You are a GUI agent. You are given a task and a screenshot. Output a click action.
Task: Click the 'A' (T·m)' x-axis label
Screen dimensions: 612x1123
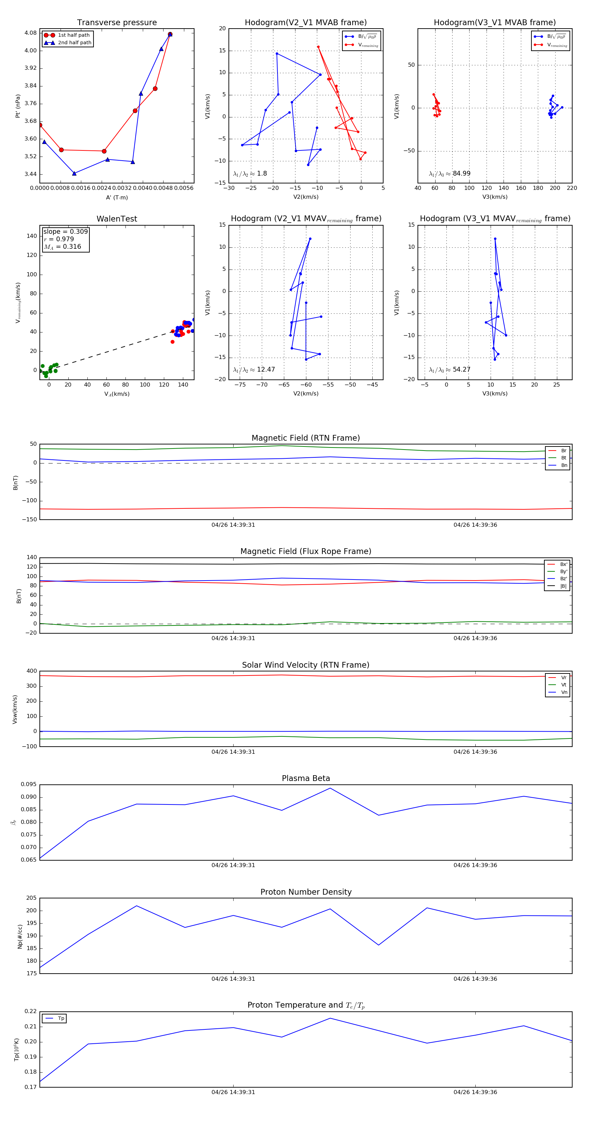(x=117, y=197)
